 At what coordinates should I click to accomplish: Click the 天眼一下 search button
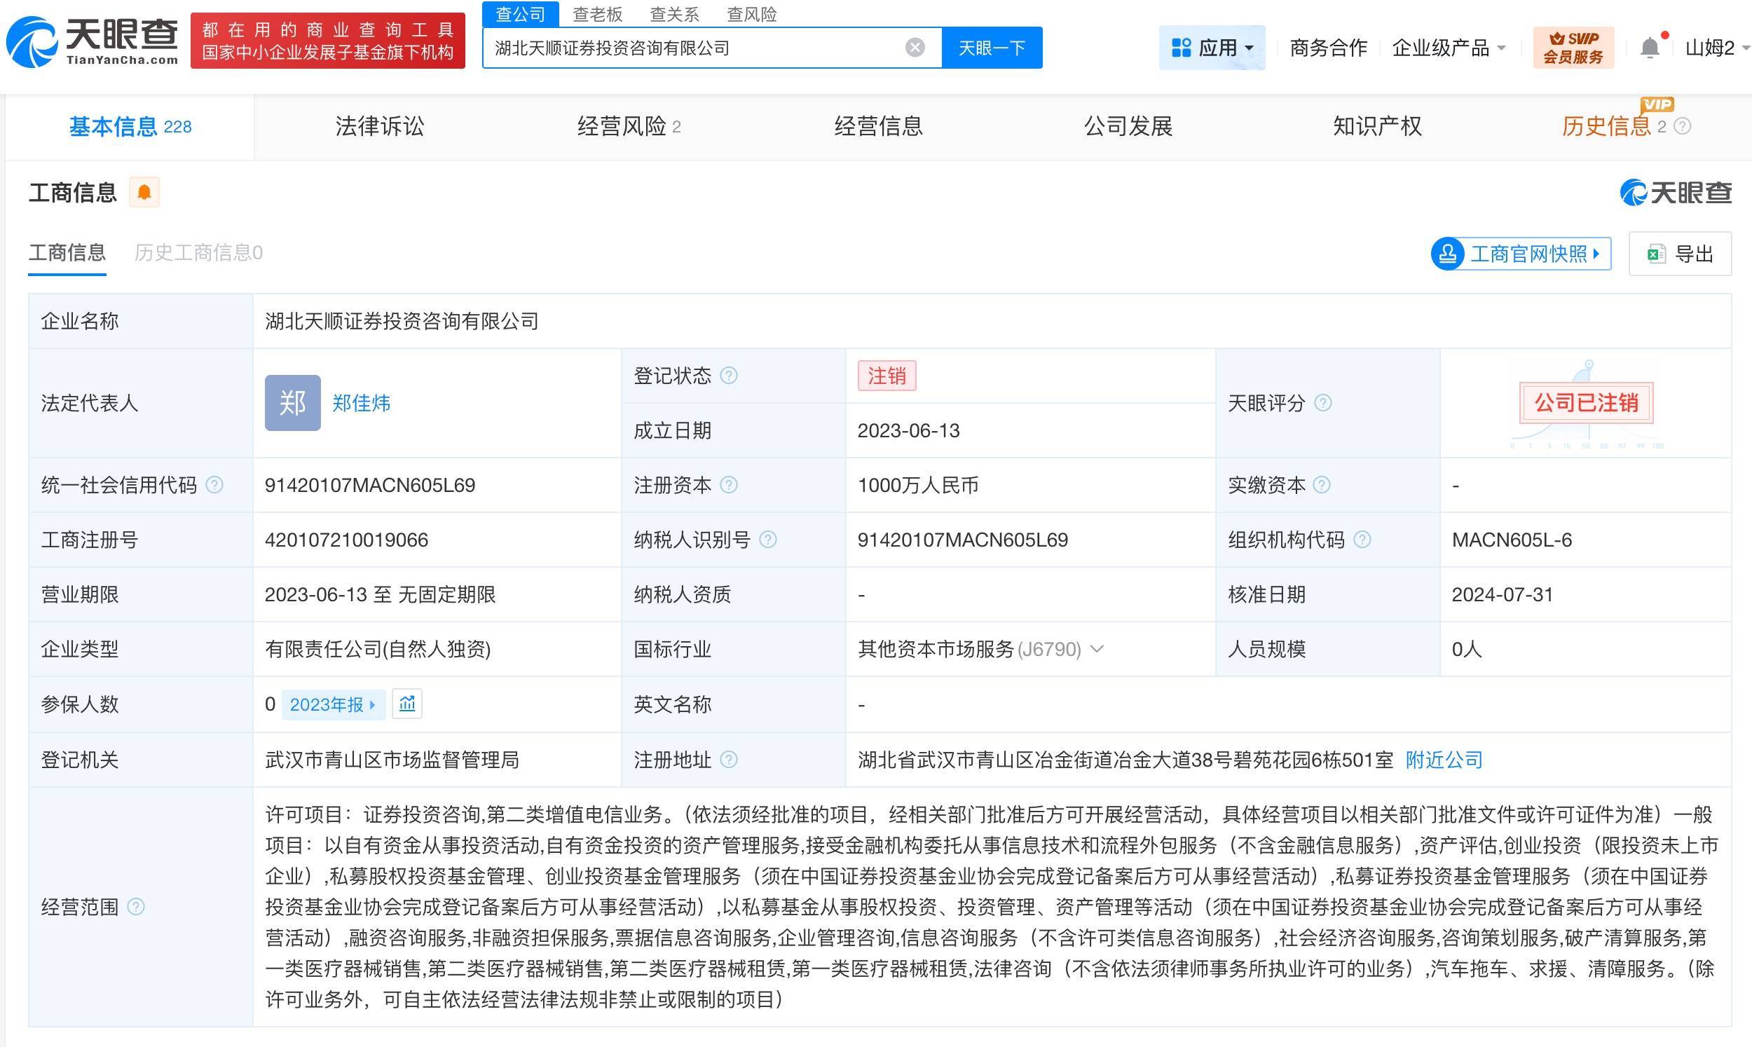pos(992,47)
